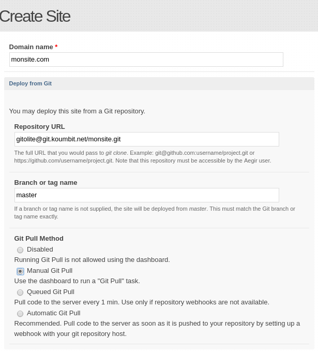Viewport: 318px width, 351px height.
Task: Choose the Manual Git Pull radio option
Action: point(20,271)
